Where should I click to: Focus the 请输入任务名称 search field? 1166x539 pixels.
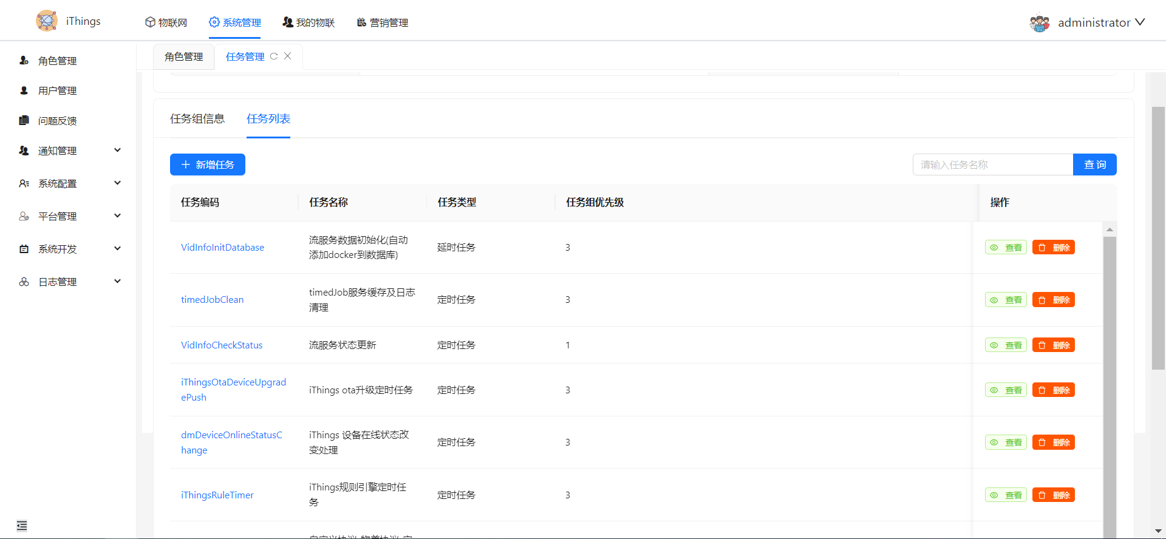click(x=992, y=164)
